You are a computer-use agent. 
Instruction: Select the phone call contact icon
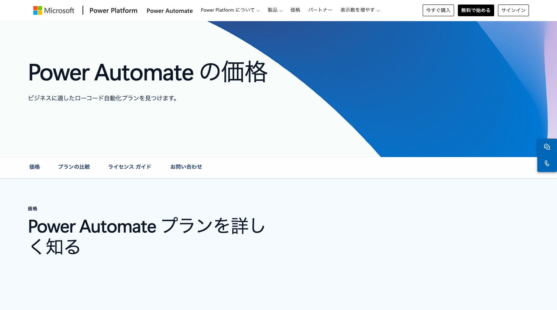[547, 163]
